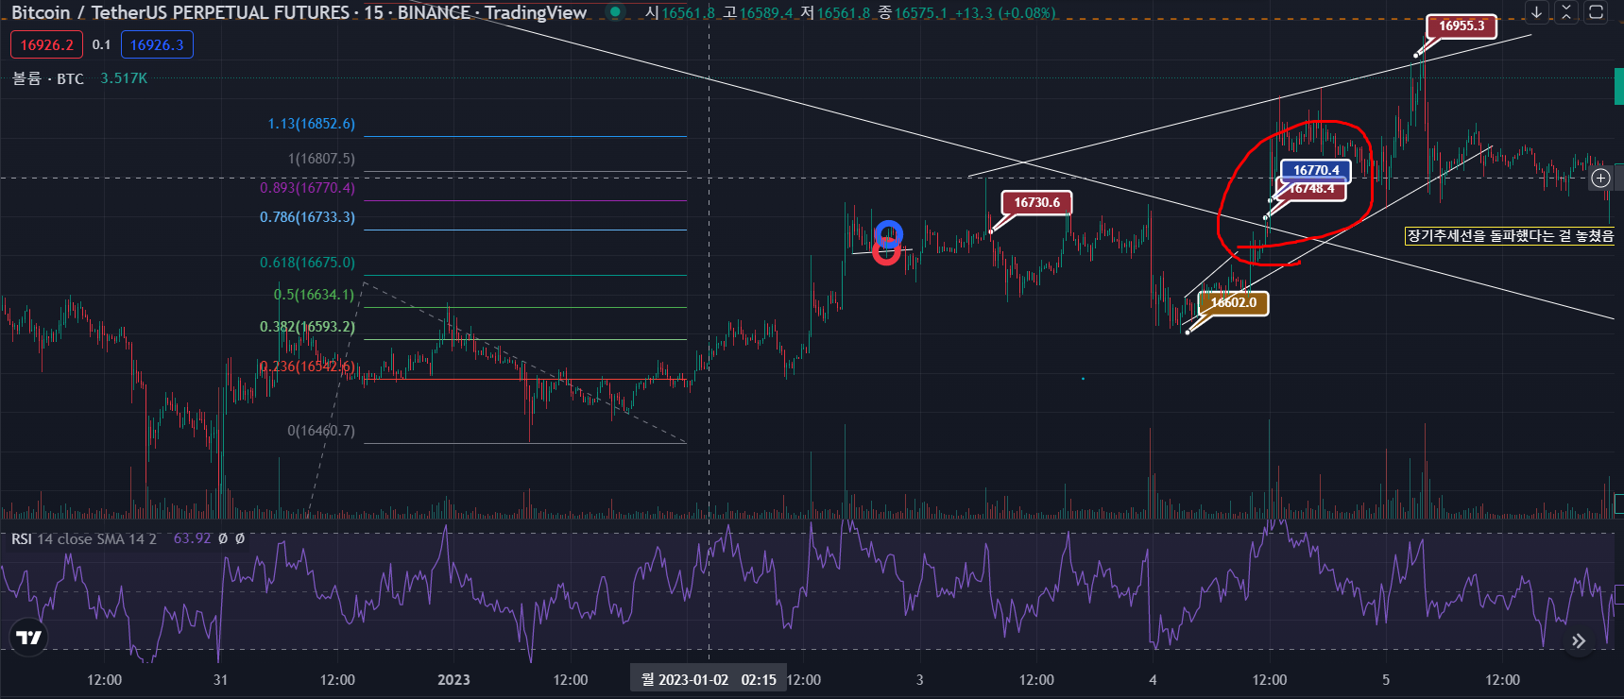Click the Fibonacci level 0.5(16634.1) label
The width and height of the screenshot is (1624, 699).
pyautogui.click(x=314, y=295)
